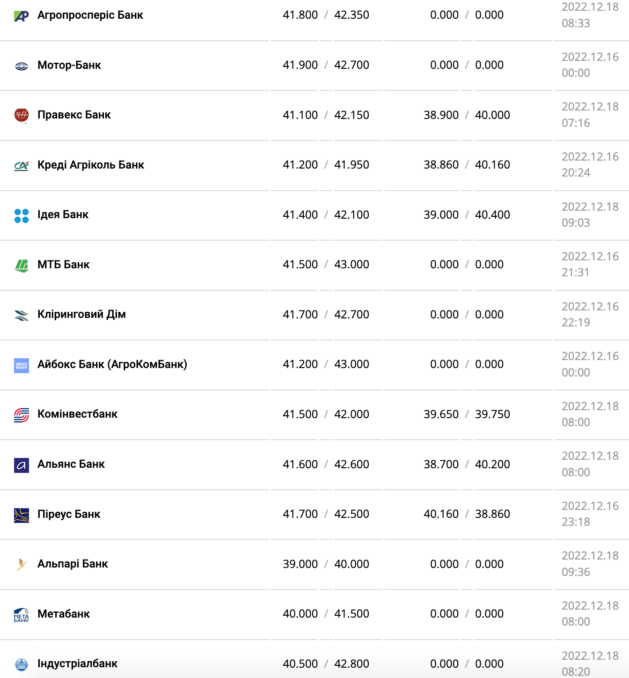
Task: Click Кліринговий Дім buy rate 41.700
Action: tap(300, 314)
